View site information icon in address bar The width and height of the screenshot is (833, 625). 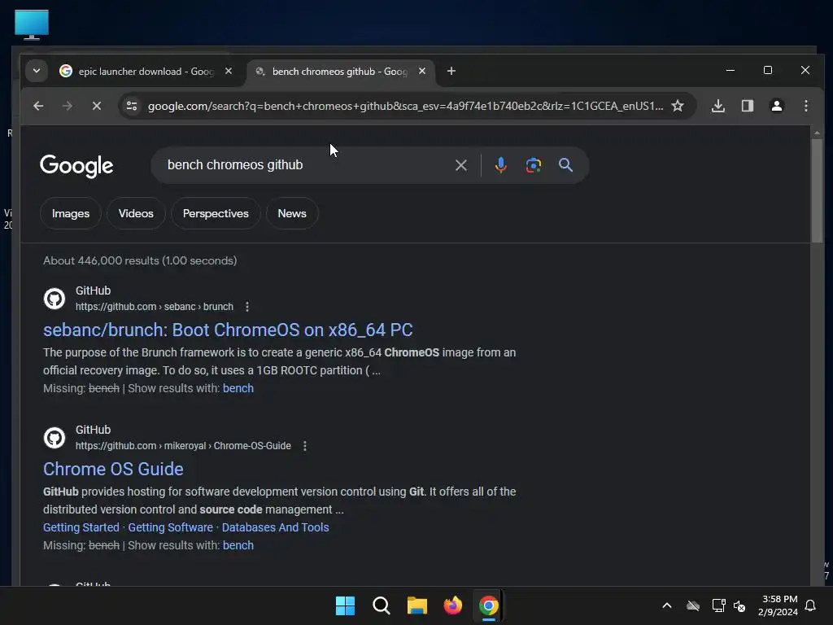coord(132,106)
